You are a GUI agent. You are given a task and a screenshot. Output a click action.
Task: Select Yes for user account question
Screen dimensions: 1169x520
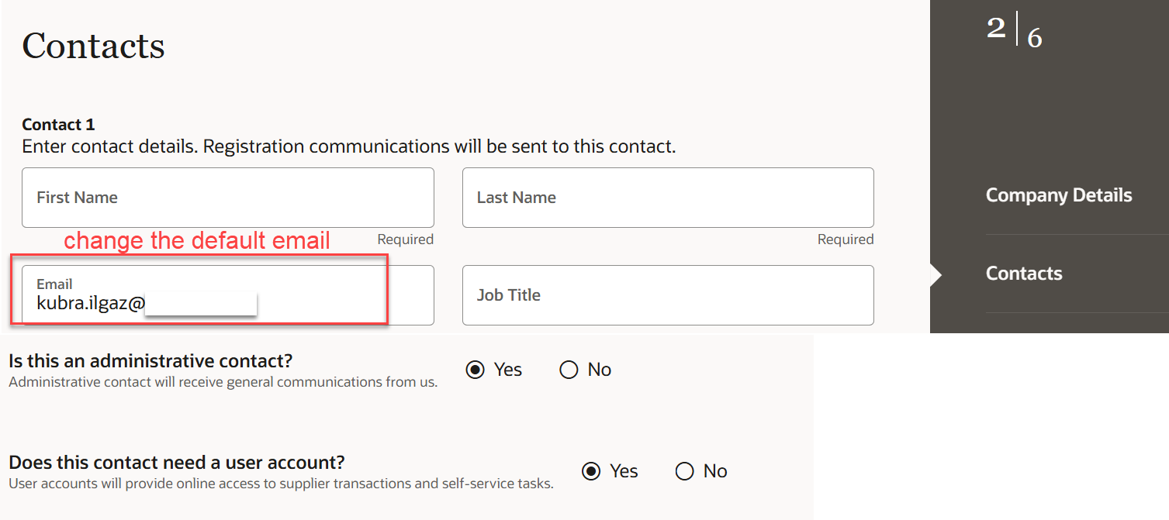(x=592, y=471)
